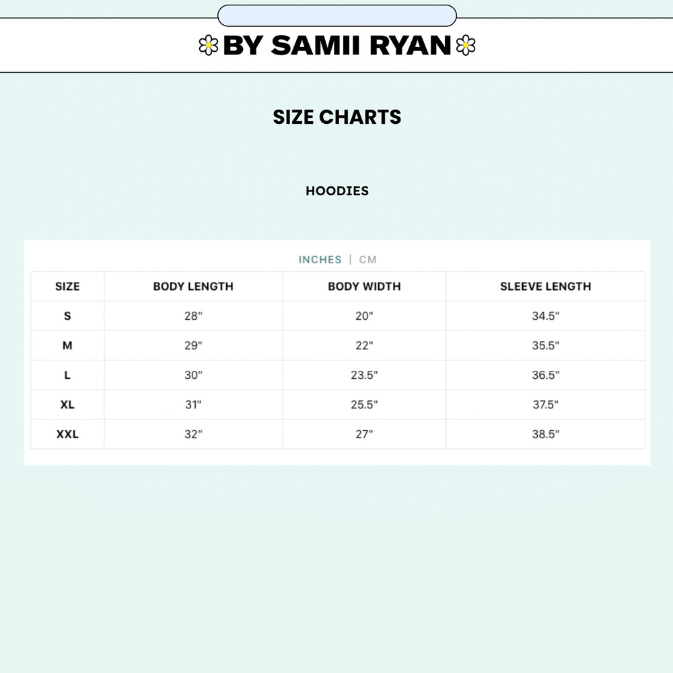Click the XXL size row label
The height and width of the screenshot is (673, 673).
67,434
